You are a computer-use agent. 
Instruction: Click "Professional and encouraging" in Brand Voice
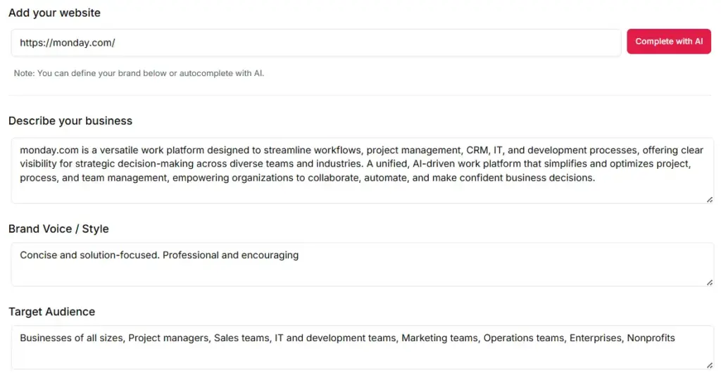click(230, 255)
